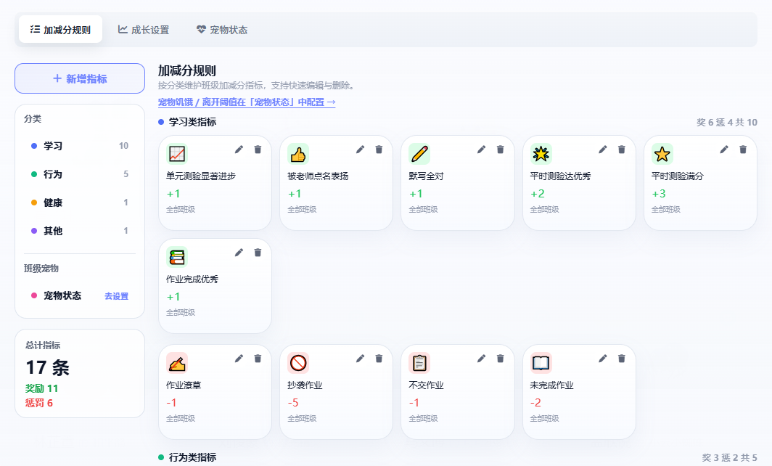Edit the 平时测验满分 indicator

coord(724,150)
